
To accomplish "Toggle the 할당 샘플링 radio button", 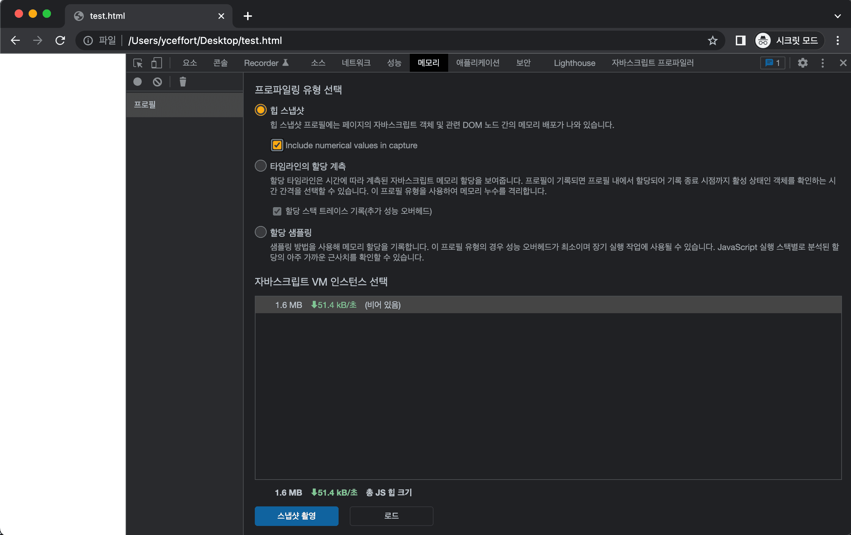I will tap(260, 232).
